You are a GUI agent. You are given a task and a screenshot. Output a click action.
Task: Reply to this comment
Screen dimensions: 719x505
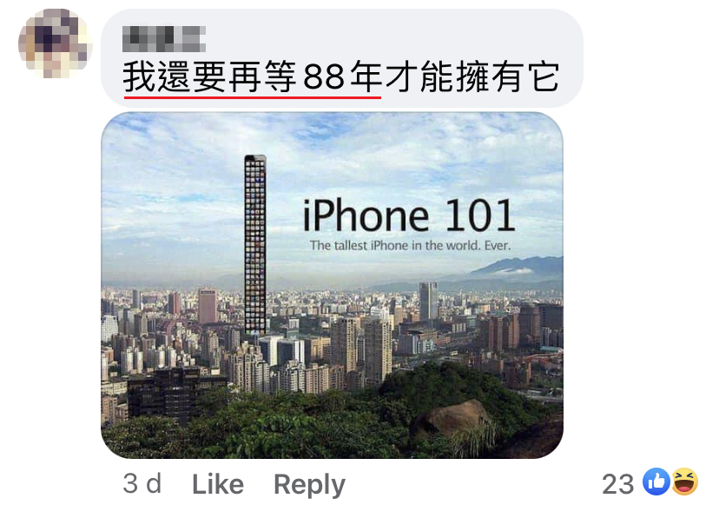pyautogui.click(x=309, y=485)
